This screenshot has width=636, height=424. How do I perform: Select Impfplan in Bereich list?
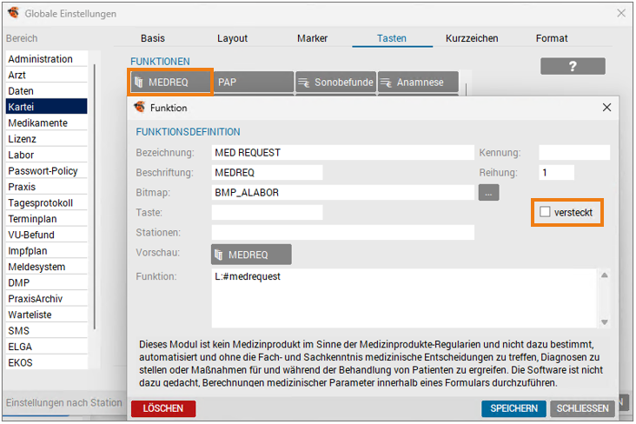pyautogui.click(x=47, y=251)
